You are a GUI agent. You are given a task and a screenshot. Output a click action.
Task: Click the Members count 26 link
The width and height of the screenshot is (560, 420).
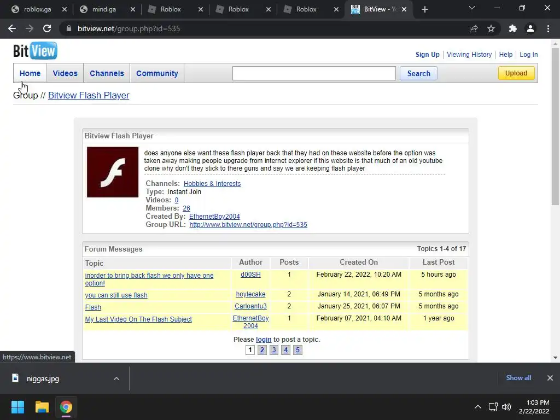pos(186,208)
